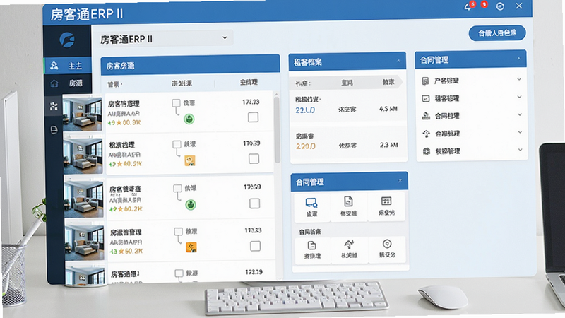Image resolution: width=565 pixels, height=318 pixels.
Task: Click the green round status icon in first listing row
Action: [189, 119]
